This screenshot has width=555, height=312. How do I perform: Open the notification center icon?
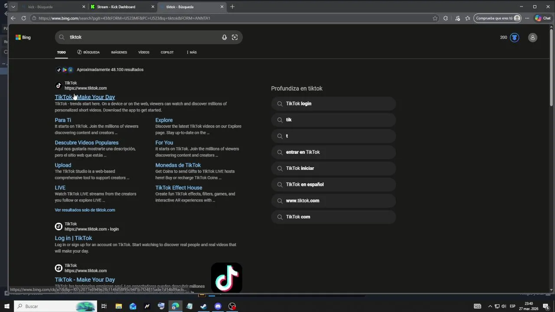[546, 306]
